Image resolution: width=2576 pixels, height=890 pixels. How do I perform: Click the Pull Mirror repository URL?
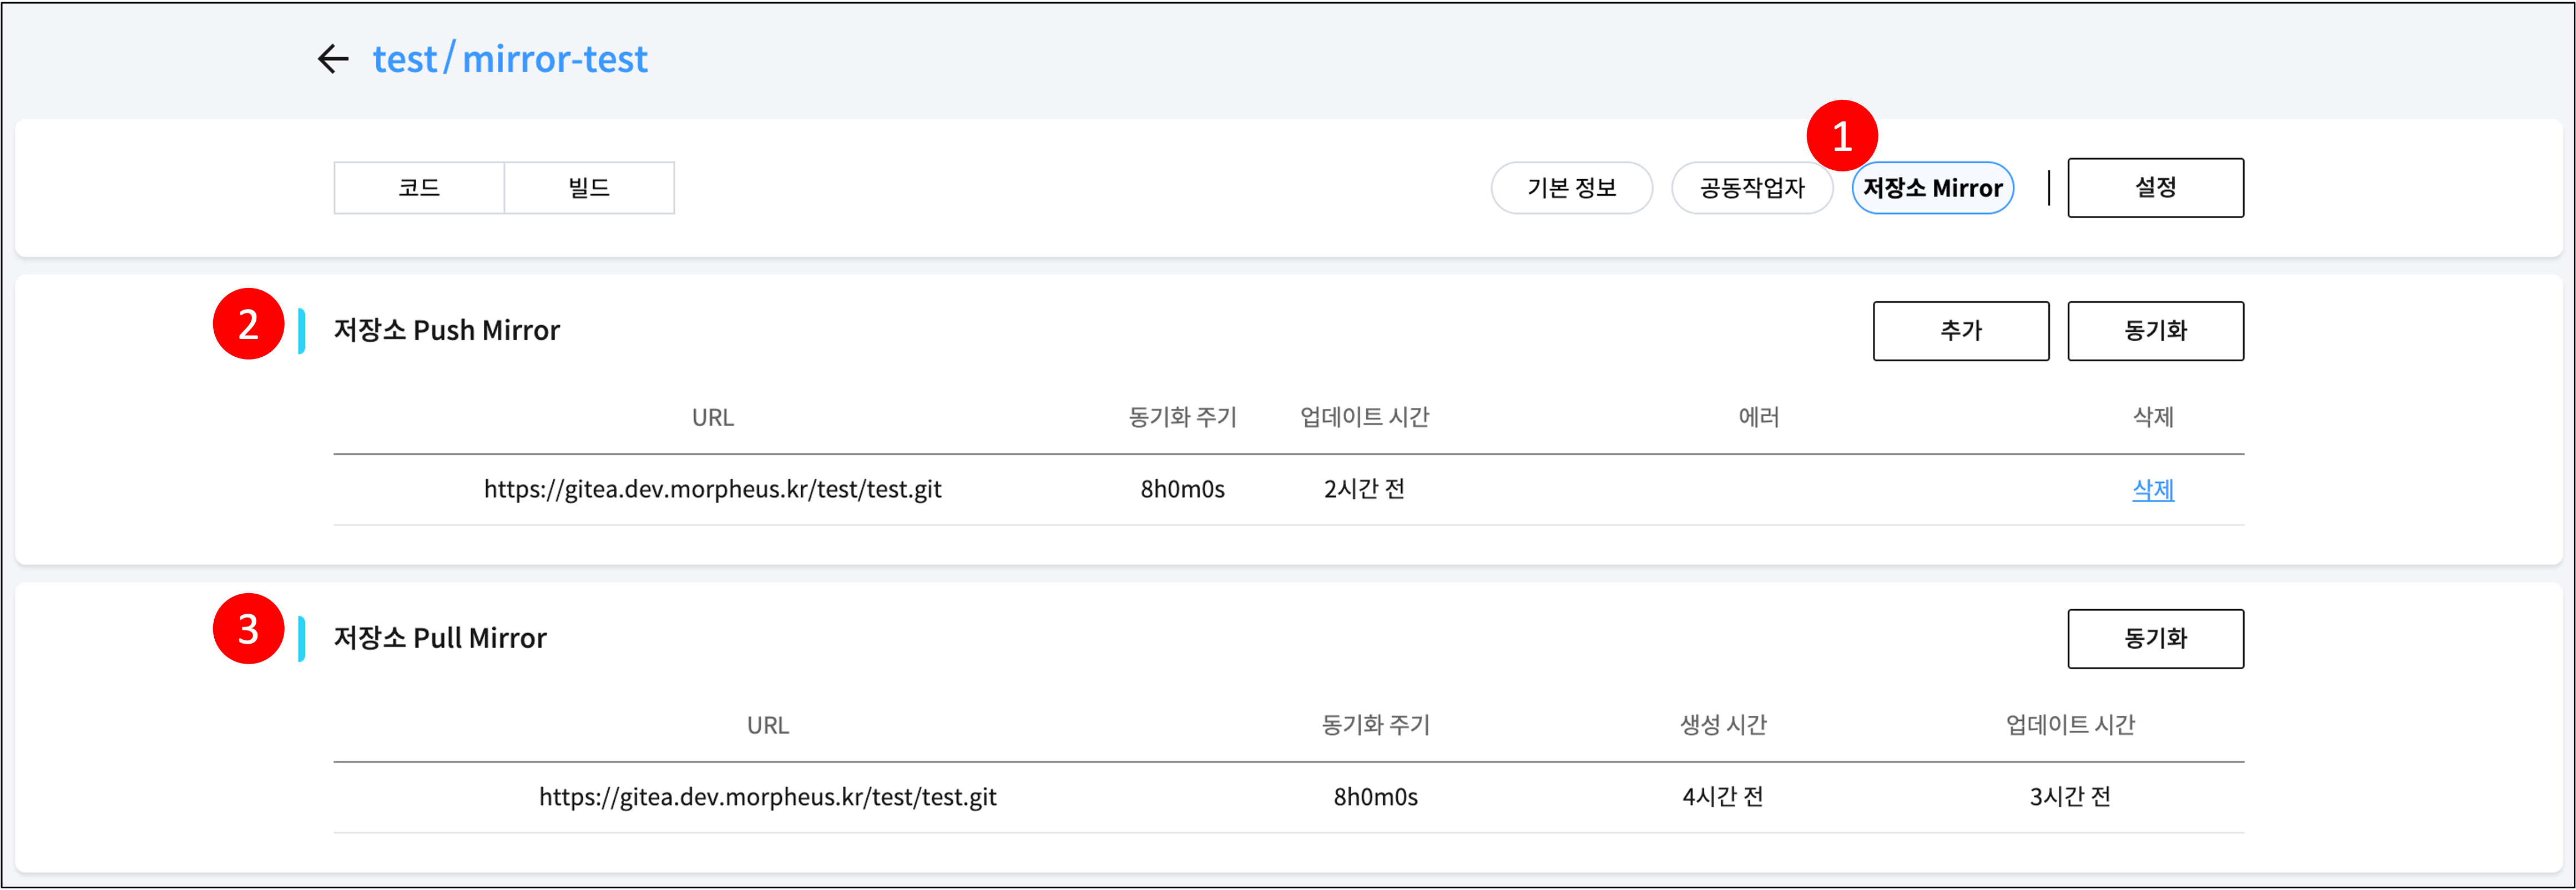[x=767, y=797]
